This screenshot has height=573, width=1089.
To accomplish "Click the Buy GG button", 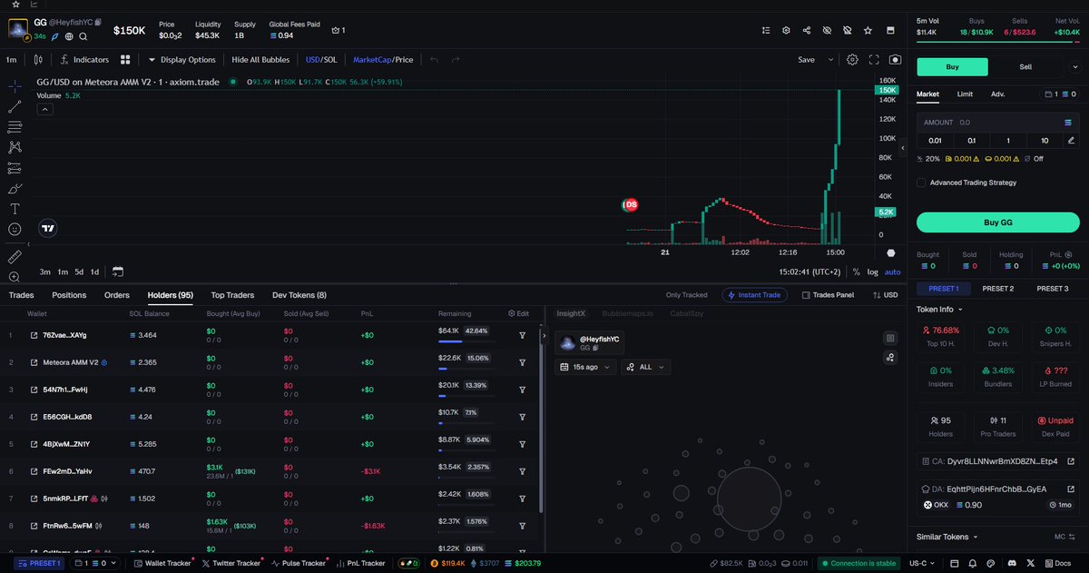I will click(997, 222).
